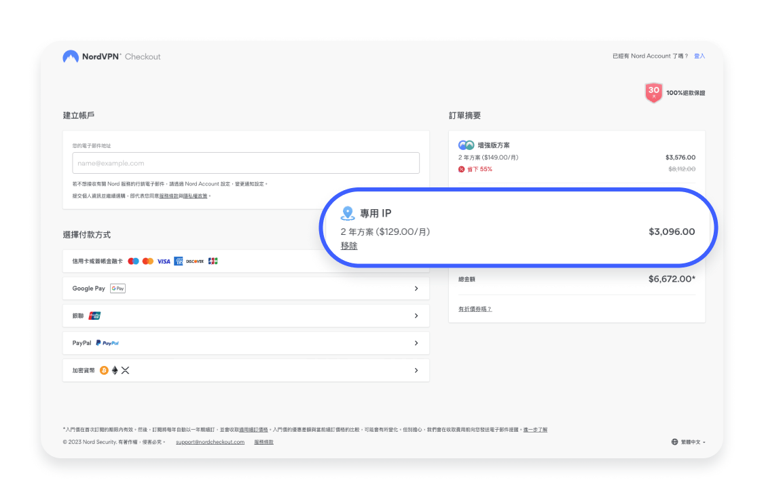
Task: Click the red discount percent icon
Action: click(x=461, y=169)
